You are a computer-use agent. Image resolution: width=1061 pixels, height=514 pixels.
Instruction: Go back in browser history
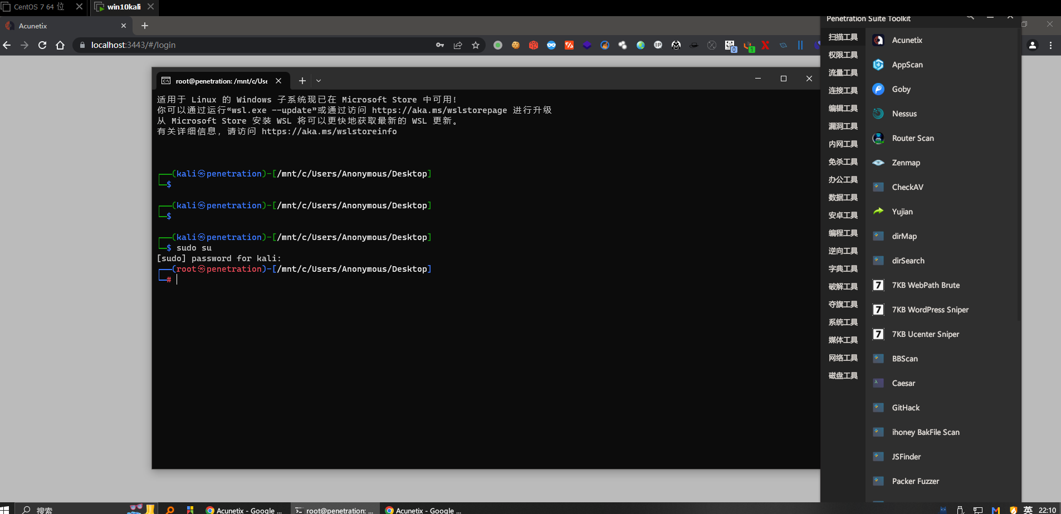[7, 45]
